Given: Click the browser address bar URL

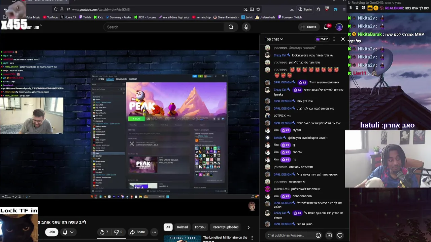Looking at the screenshot, I should coord(101,9).
